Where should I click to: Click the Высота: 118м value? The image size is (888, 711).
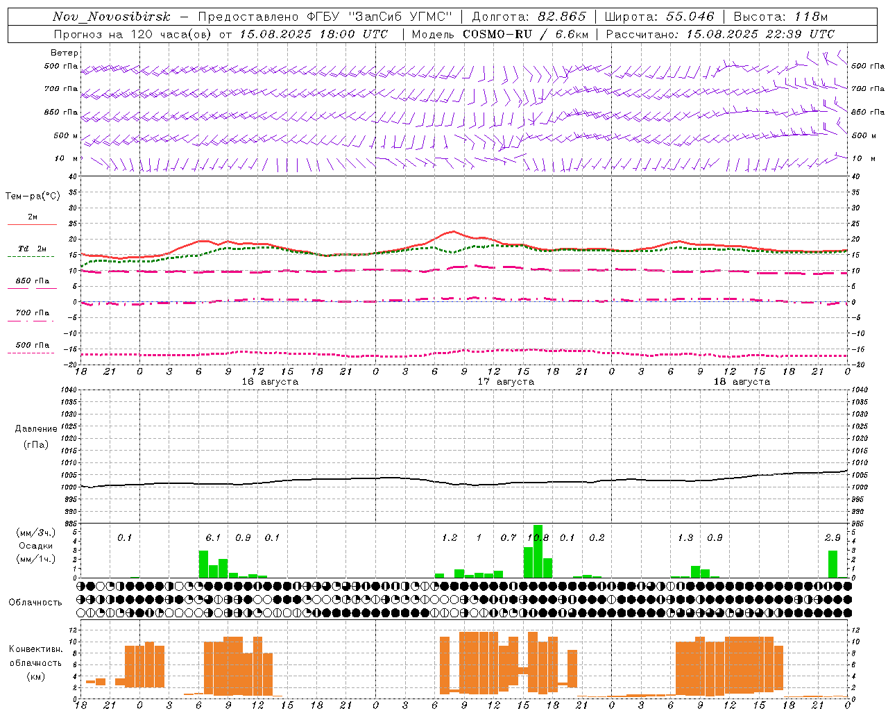pyautogui.click(x=780, y=17)
